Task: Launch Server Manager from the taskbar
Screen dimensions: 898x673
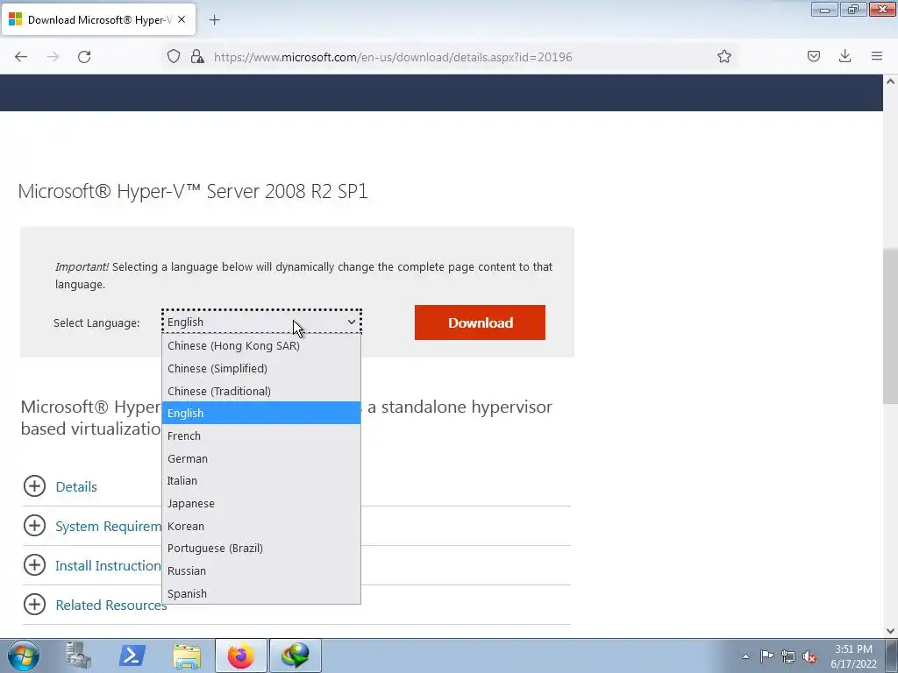Action: pyautogui.click(x=78, y=655)
